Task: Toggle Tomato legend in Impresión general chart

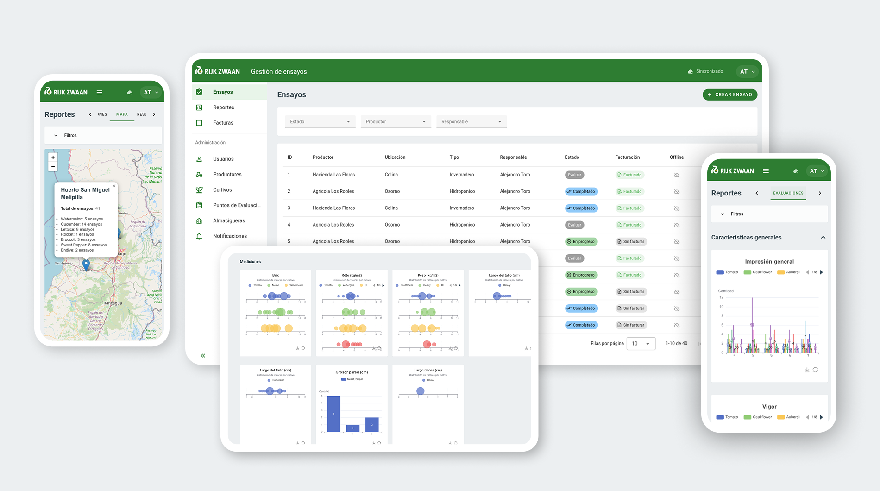Action: pos(727,272)
